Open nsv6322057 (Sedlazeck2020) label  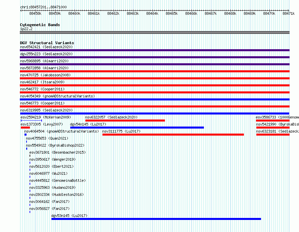pyautogui.click(x=111, y=117)
